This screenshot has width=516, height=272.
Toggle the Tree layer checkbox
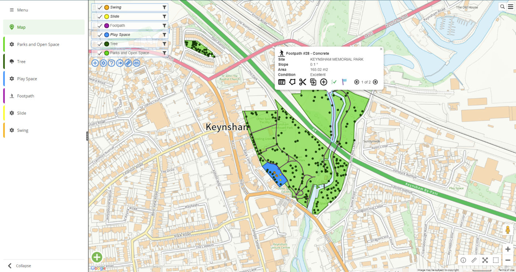tap(100, 44)
